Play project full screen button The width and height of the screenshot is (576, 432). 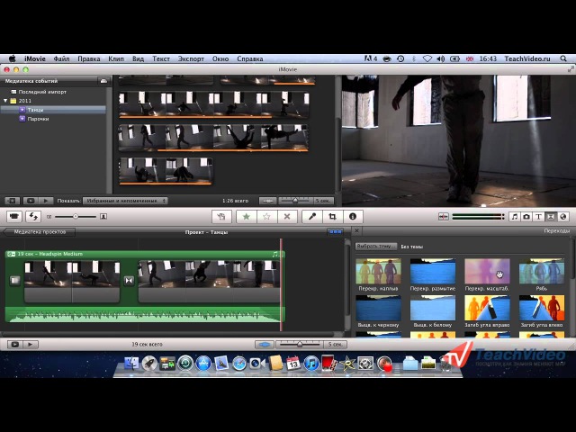pyautogui.click(x=15, y=344)
